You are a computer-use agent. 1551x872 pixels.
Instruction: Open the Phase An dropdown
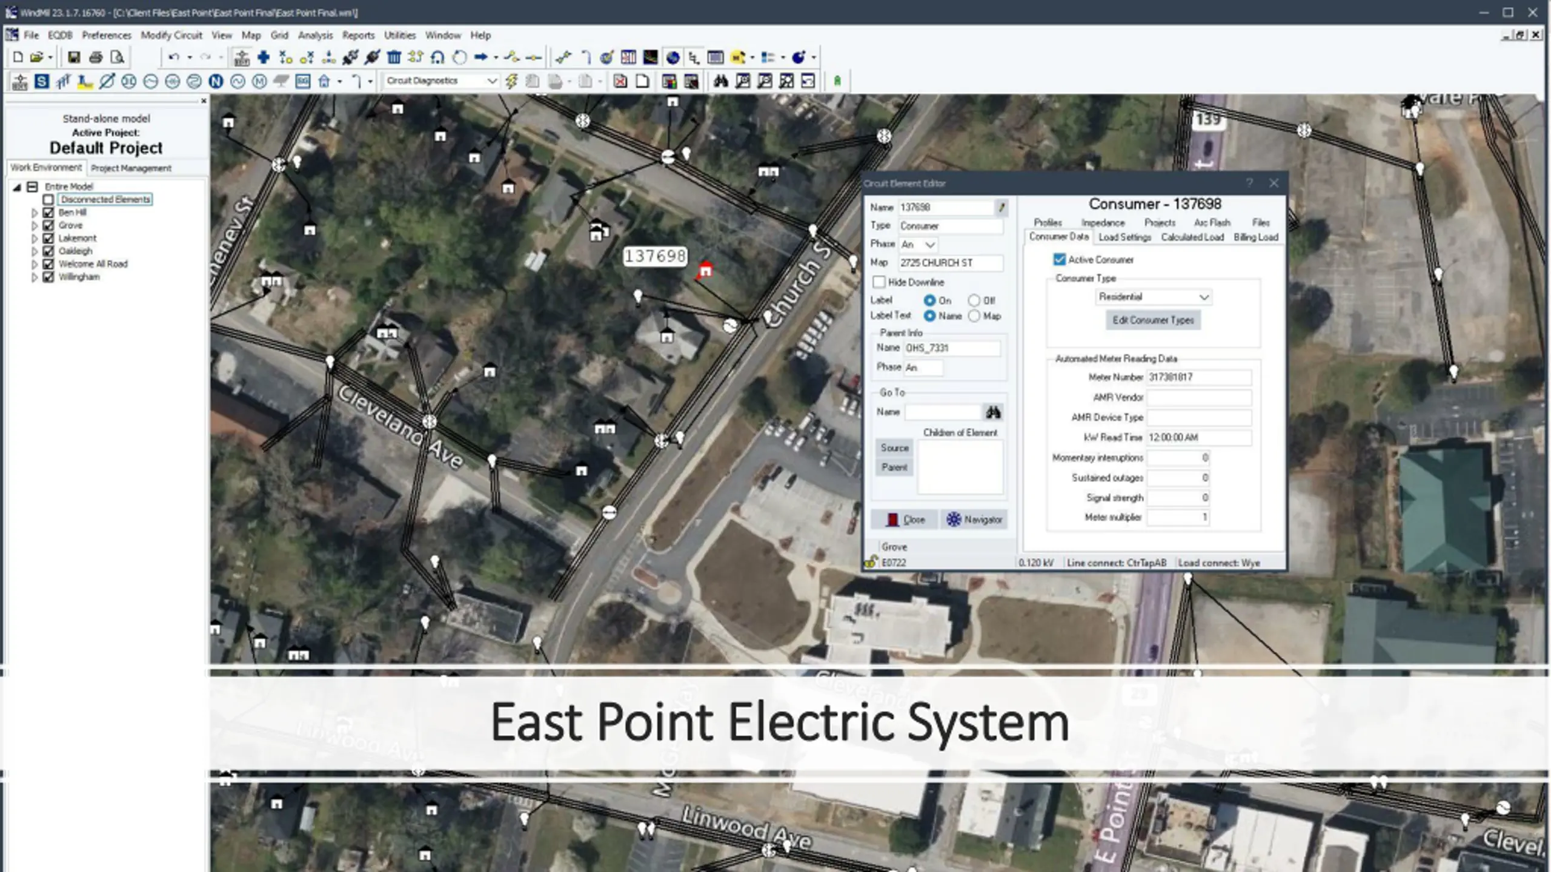pyautogui.click(x=930, y=245)
